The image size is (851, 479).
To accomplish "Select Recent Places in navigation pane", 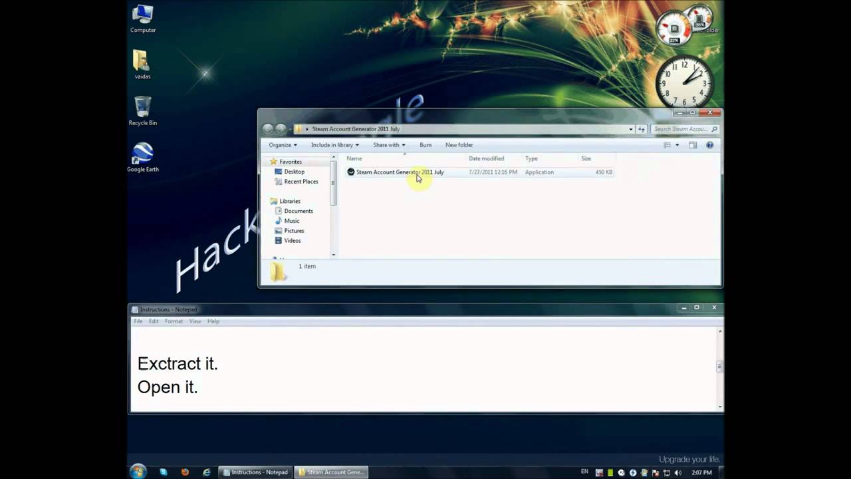I will click(301, 182).
